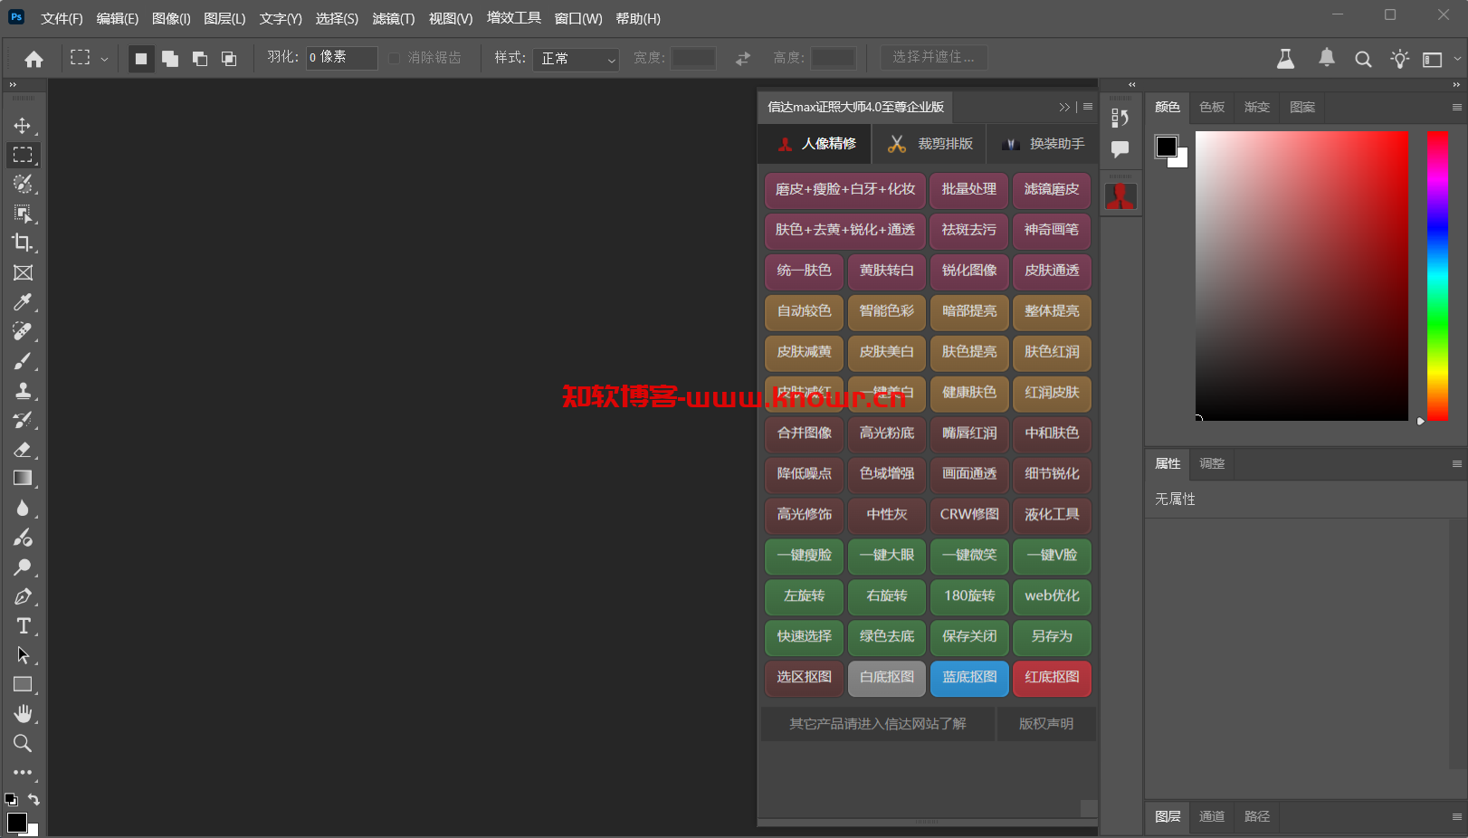This screenshot has width=1468, height=838.
Task: Toggle Add to selection mode
Action: pos(170,59)
